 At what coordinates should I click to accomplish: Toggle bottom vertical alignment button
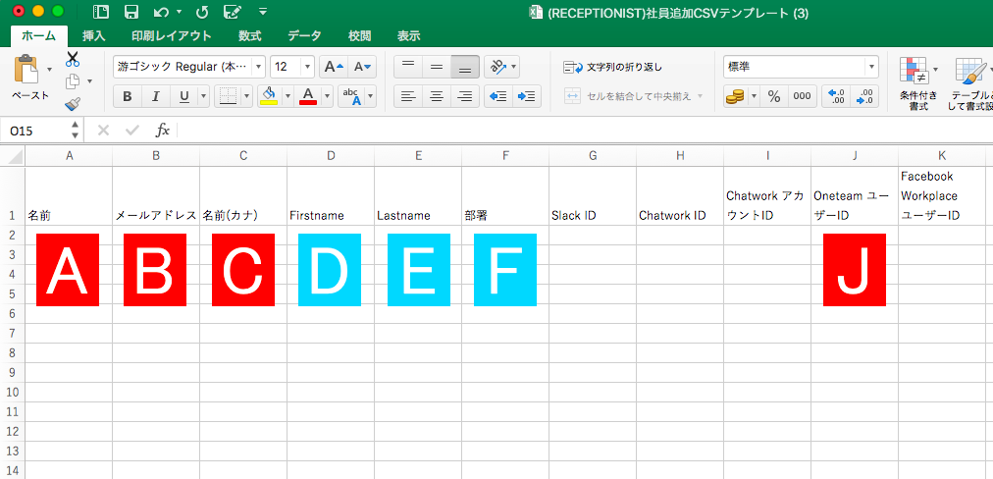(x=465, y=67)
